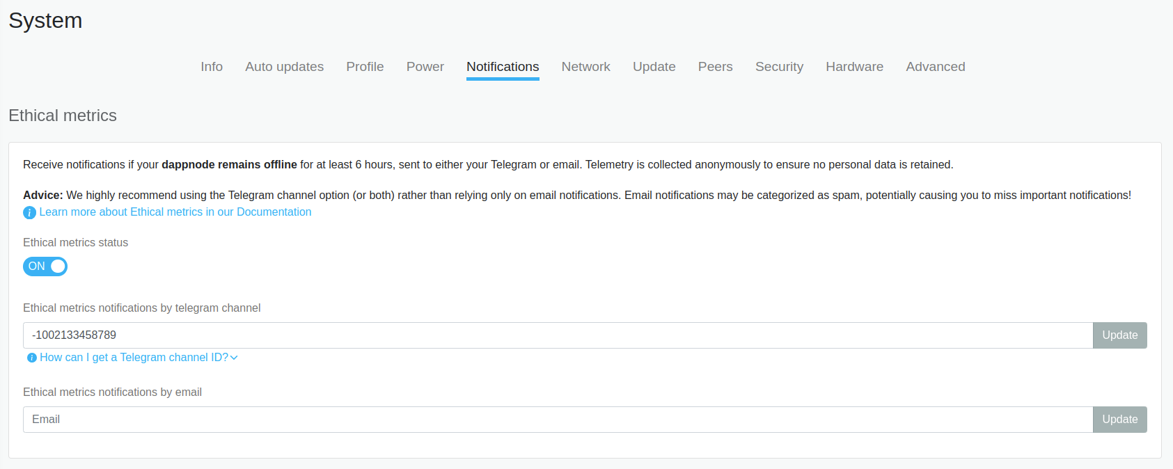Open the Power tab

point(425,67)
